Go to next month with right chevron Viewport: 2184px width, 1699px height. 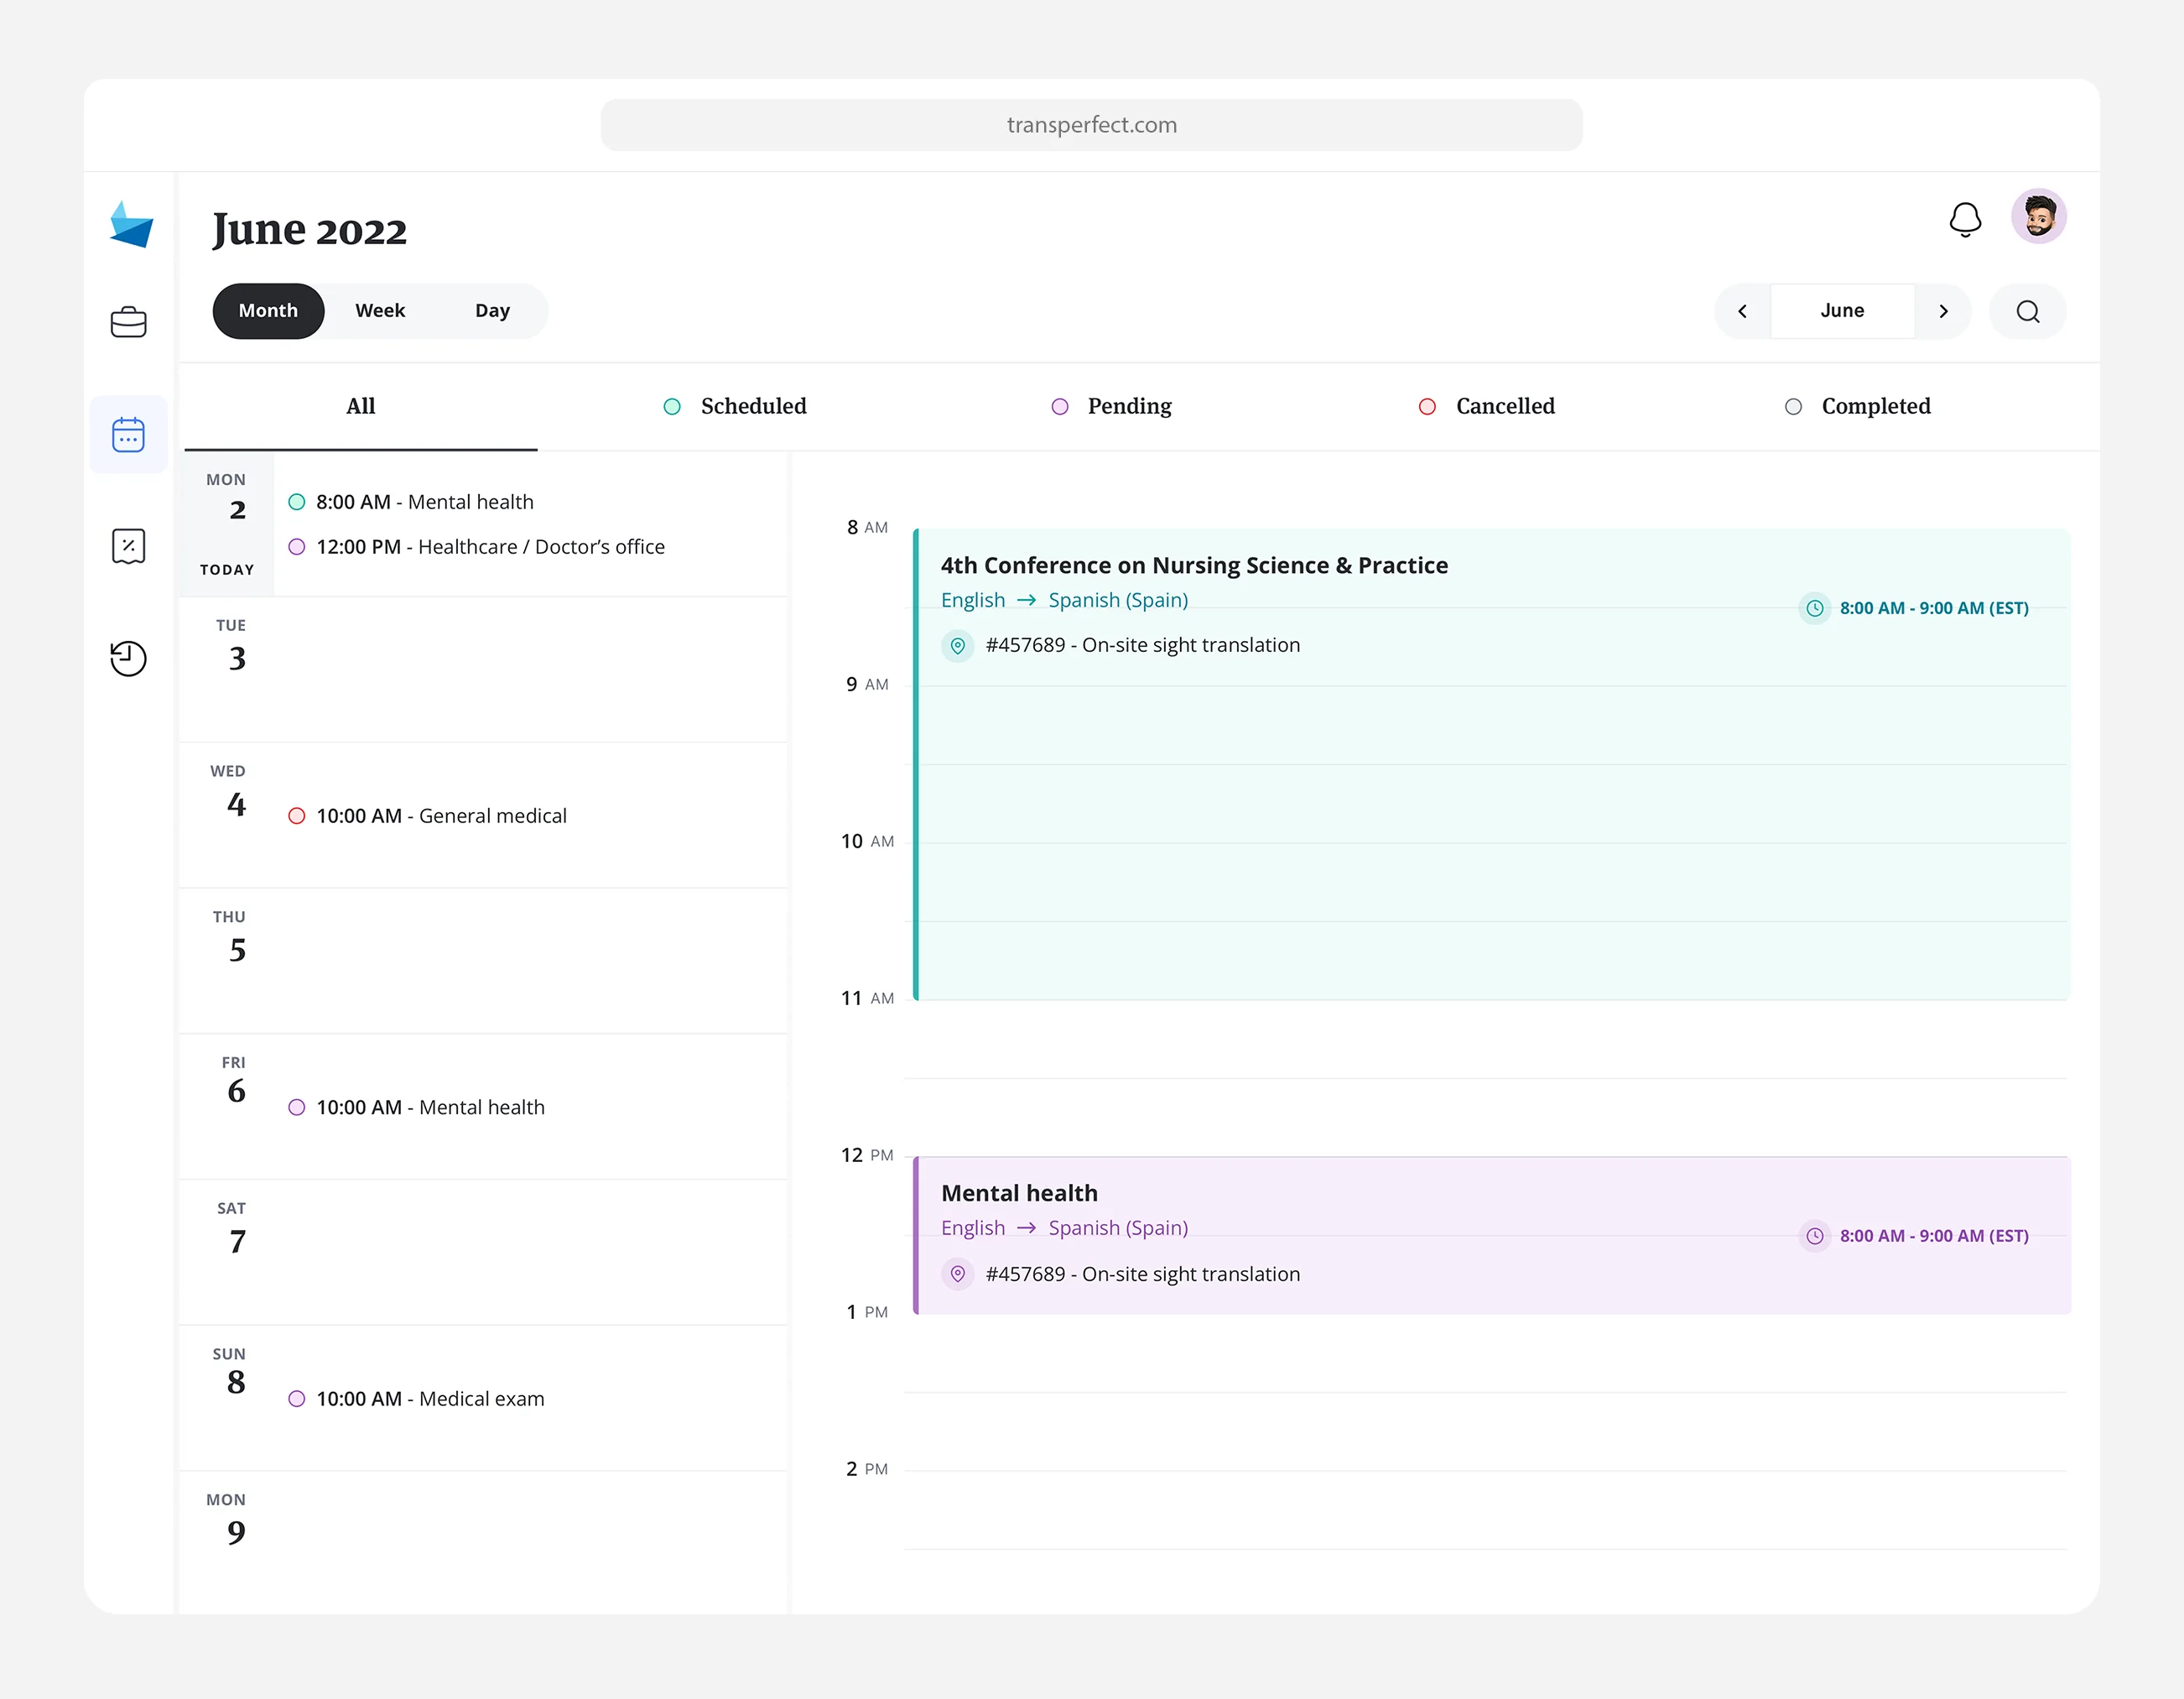pos(1943,311)
